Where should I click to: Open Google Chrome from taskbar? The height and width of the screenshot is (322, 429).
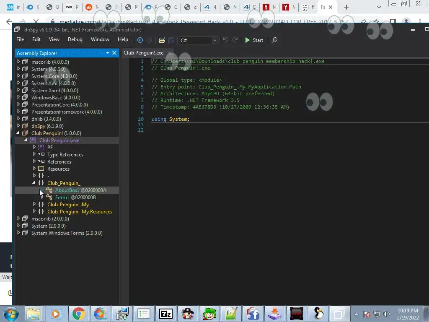pyautogui.click(x=78, y=314)
